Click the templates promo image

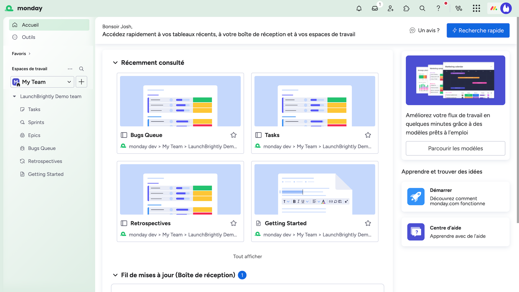click(x=456, y=80)
